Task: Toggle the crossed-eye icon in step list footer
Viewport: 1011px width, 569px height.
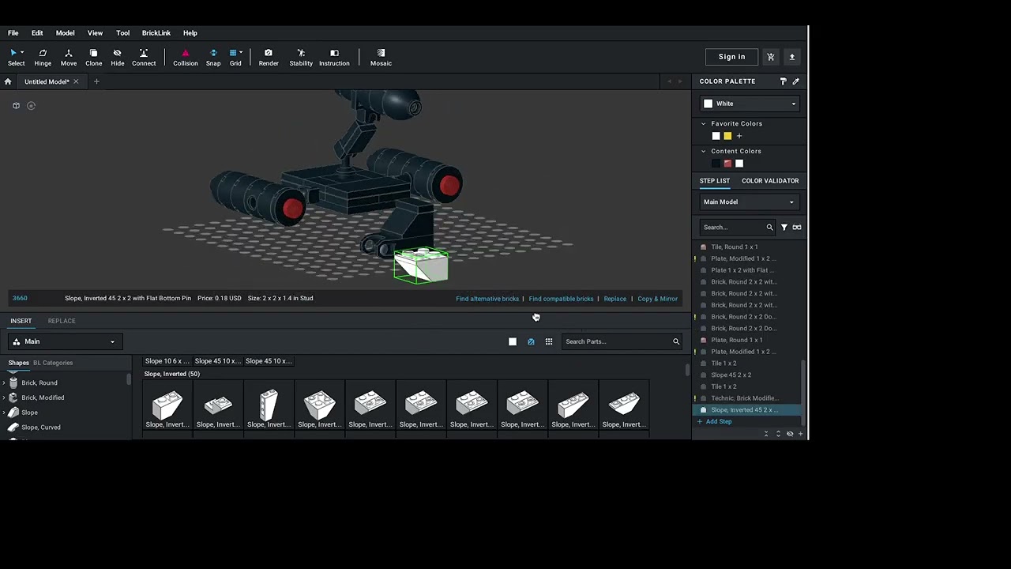Action: (x=790, y=434)
